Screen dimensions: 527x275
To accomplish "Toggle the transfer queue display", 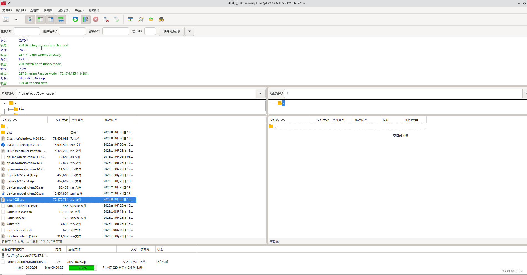I will coord(61,19).
